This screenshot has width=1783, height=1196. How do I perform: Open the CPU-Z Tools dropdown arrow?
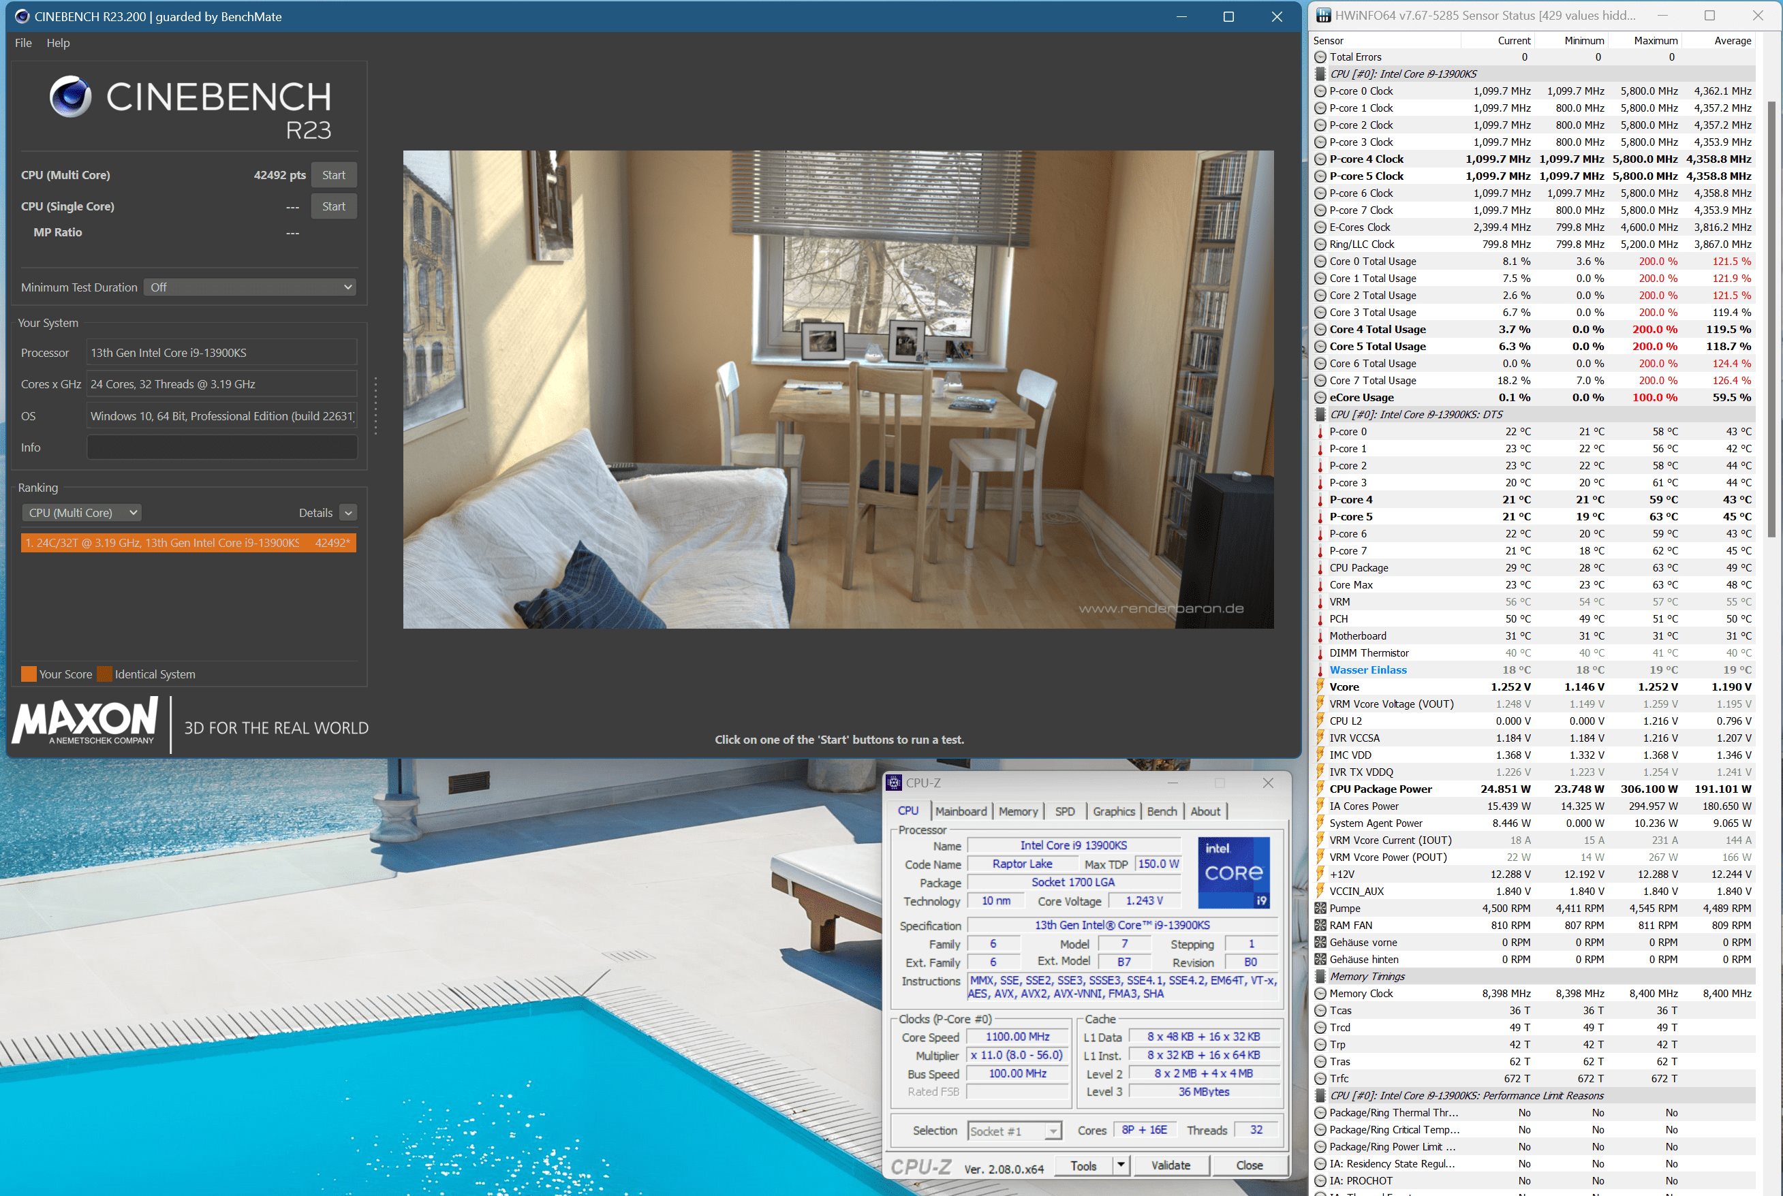point(1121,1165)
